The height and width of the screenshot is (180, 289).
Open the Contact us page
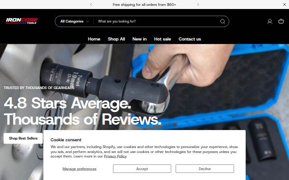190,39
